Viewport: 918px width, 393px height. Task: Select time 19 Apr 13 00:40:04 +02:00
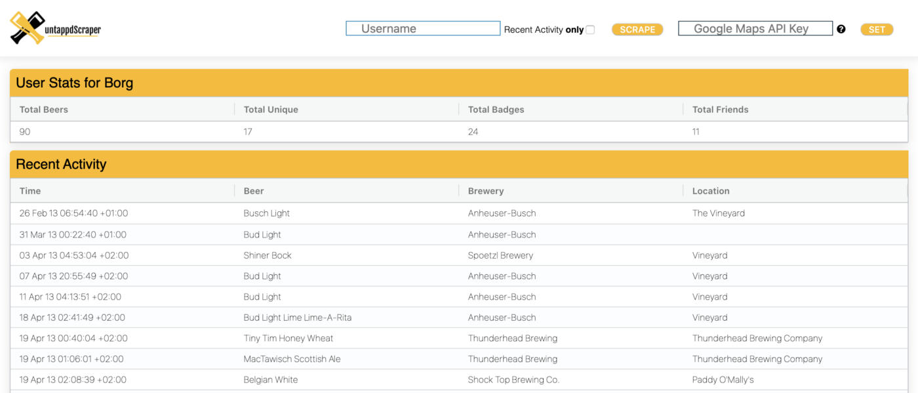[73, 339]
